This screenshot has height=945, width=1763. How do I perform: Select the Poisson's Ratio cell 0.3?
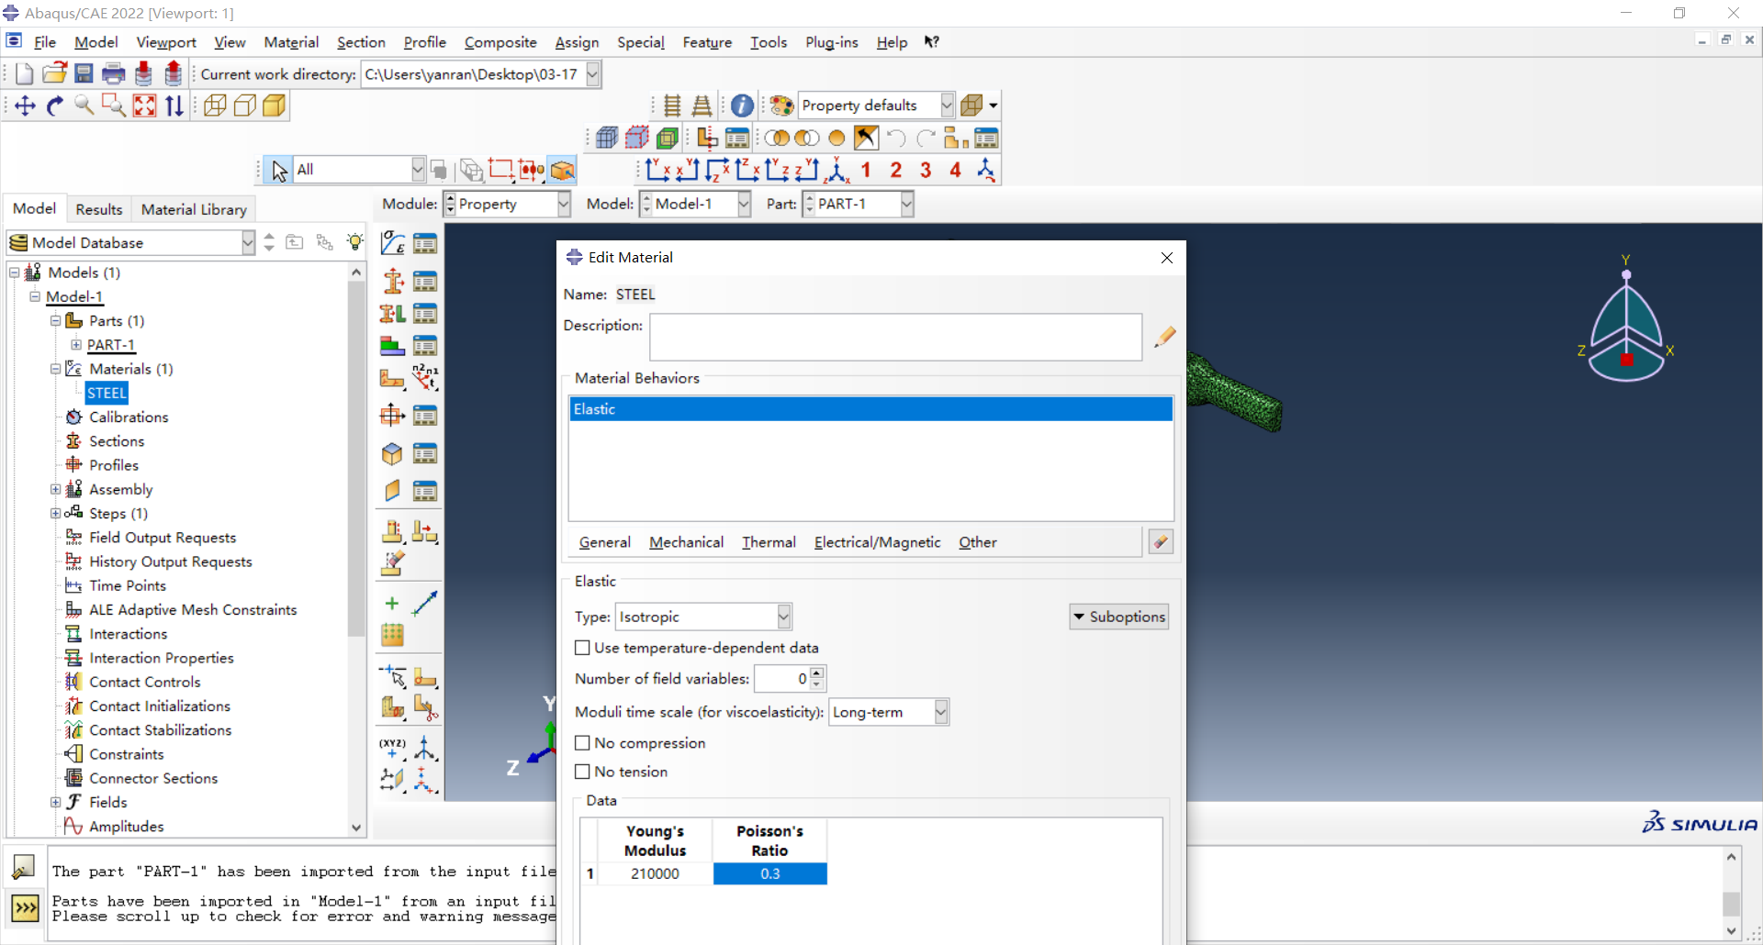(770, 873)
